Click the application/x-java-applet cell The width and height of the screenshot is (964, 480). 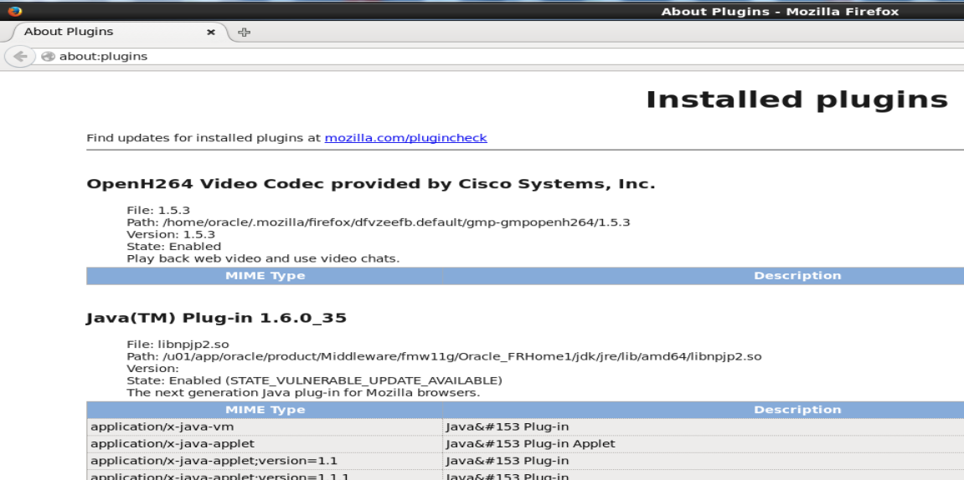tap(265, 444)
